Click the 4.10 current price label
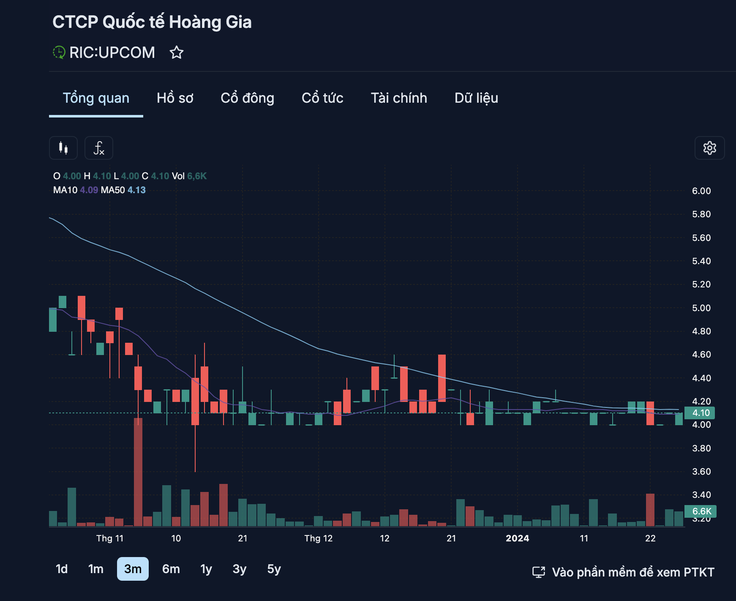Image resolution: width=736 pixels, height=601 pixels. pyautogui.click(x=701, y=413)
